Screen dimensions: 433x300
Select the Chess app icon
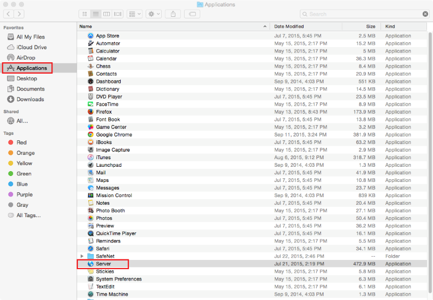click(x=90, y=66)
